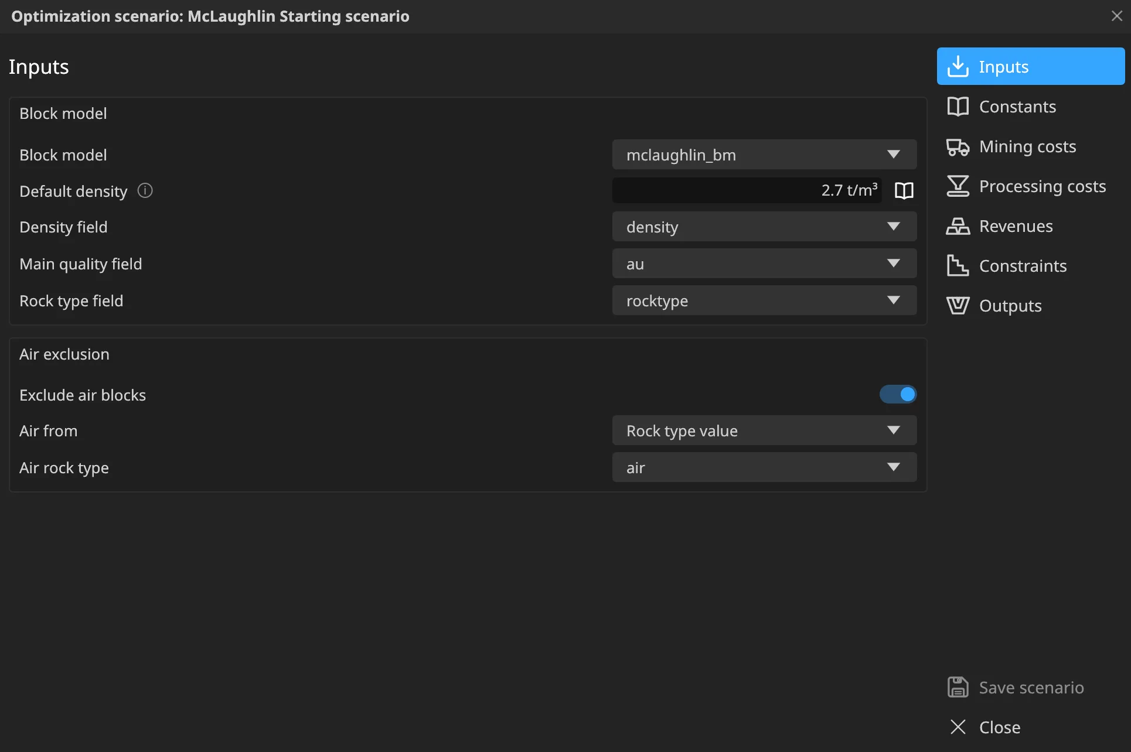Click the Close button at bottom right
Screen dimensions: 1131x752
click(x=984, y=727)
